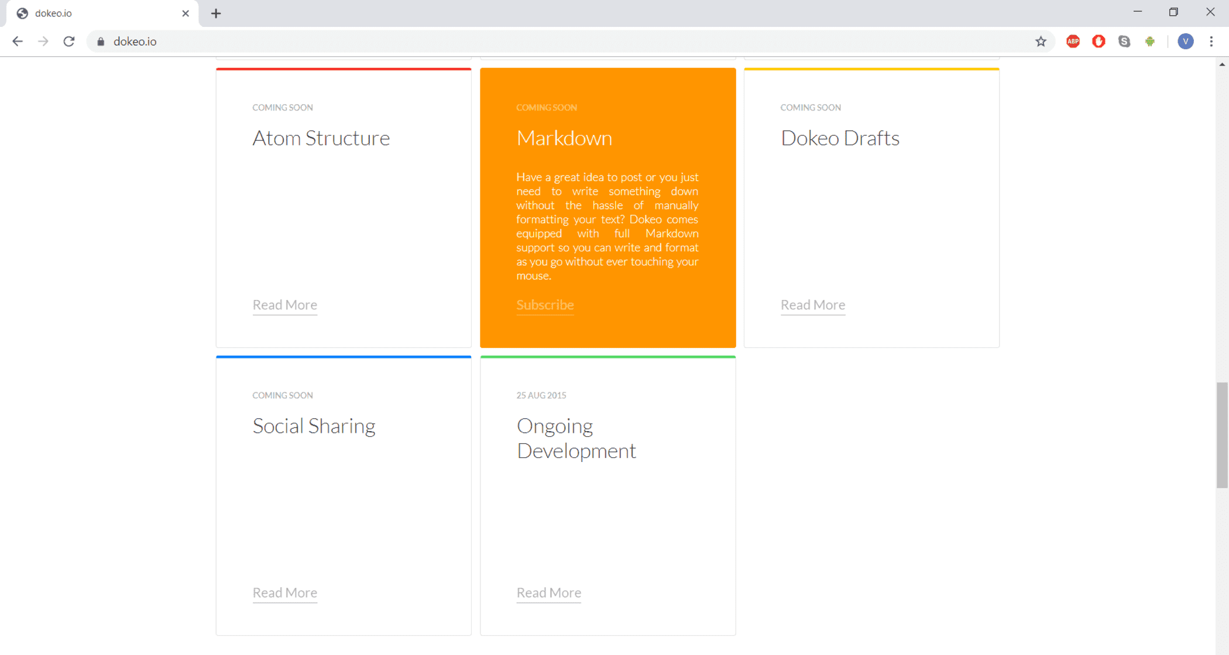Open a new browser tab
Screen dimensions: 1229x655
(216, 13)
